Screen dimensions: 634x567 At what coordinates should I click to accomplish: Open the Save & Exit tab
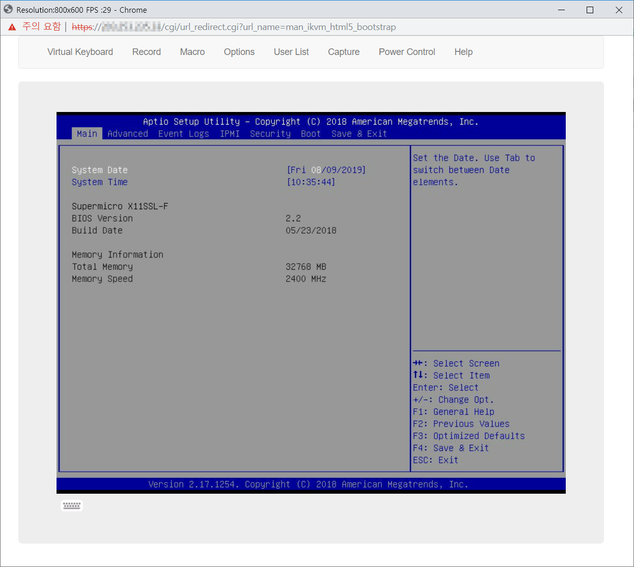click(x=359, y=134)
